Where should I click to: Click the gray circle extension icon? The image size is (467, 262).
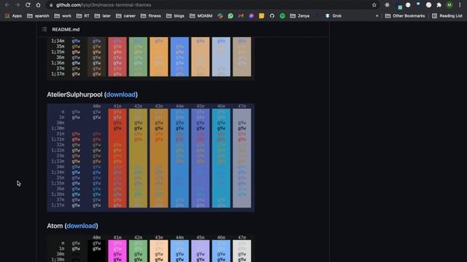(x=387, y=5)
